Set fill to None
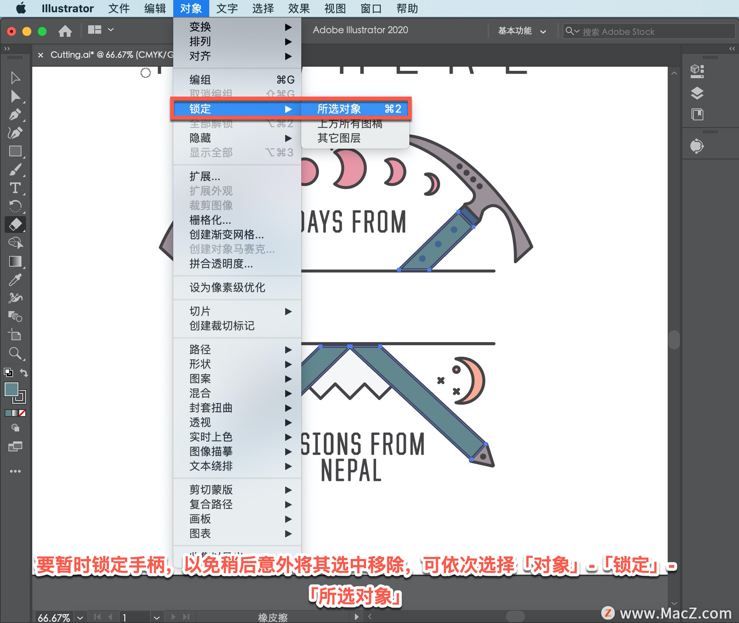This screenshot has width=739, height=623. [22, 413]
